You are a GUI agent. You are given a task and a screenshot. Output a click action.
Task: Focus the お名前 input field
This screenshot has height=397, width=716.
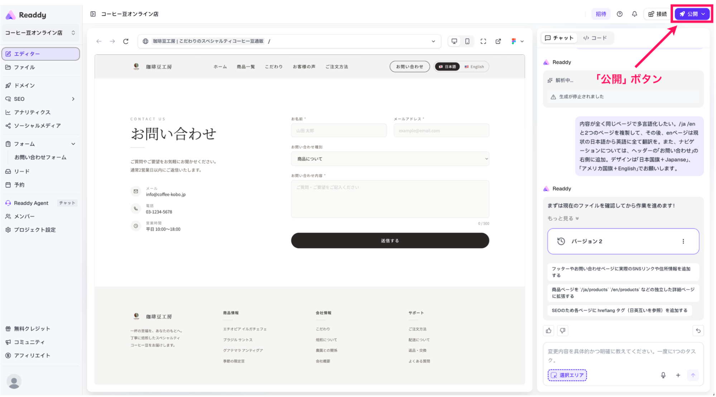point(339,131)
